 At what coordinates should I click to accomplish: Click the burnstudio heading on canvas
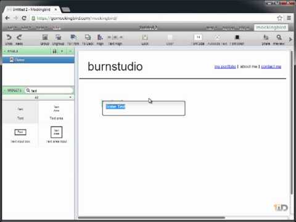pos(115,67)
